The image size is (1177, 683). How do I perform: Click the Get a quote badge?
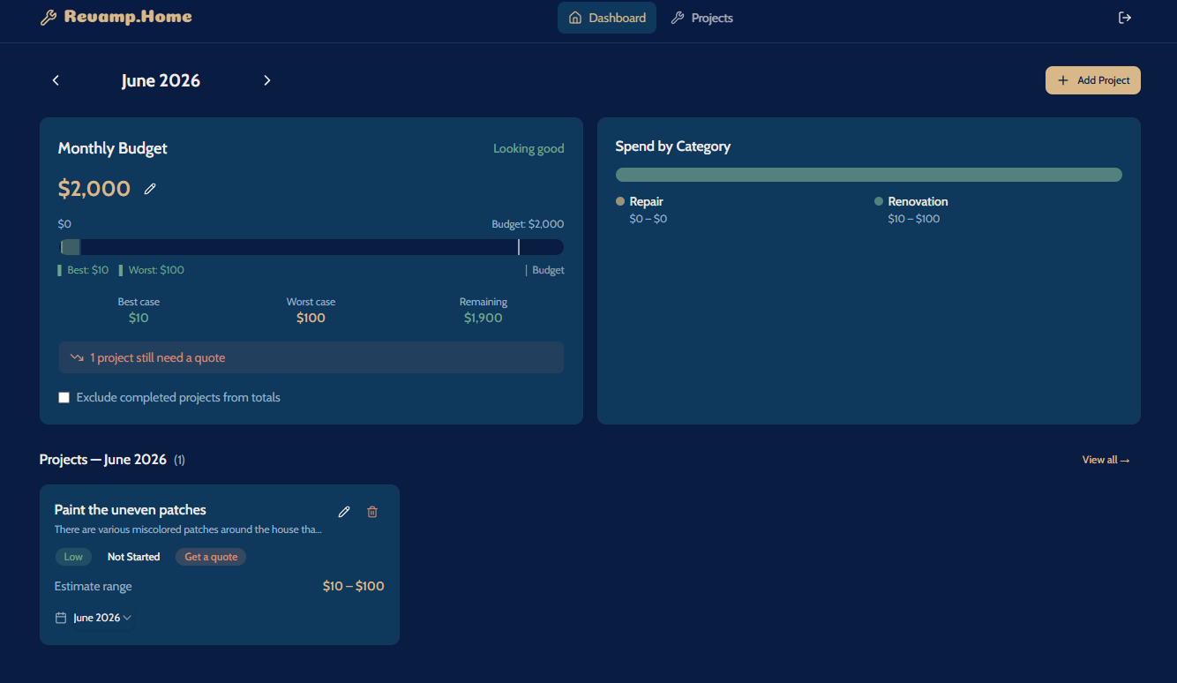click(211, 557)
